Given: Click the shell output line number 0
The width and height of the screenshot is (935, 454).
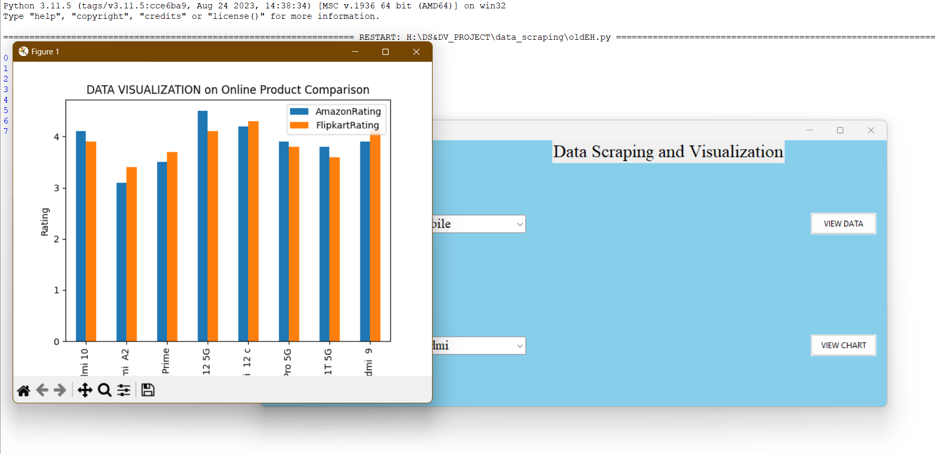Looking at the screenshot, I should [6, 58].
